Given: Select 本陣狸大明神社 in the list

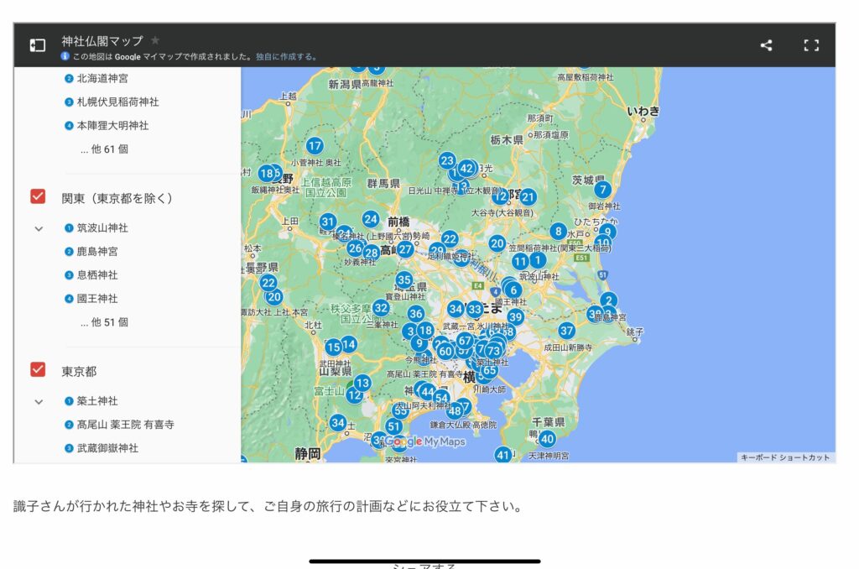Looking at the screenshot, I should (x=112, y=126).
